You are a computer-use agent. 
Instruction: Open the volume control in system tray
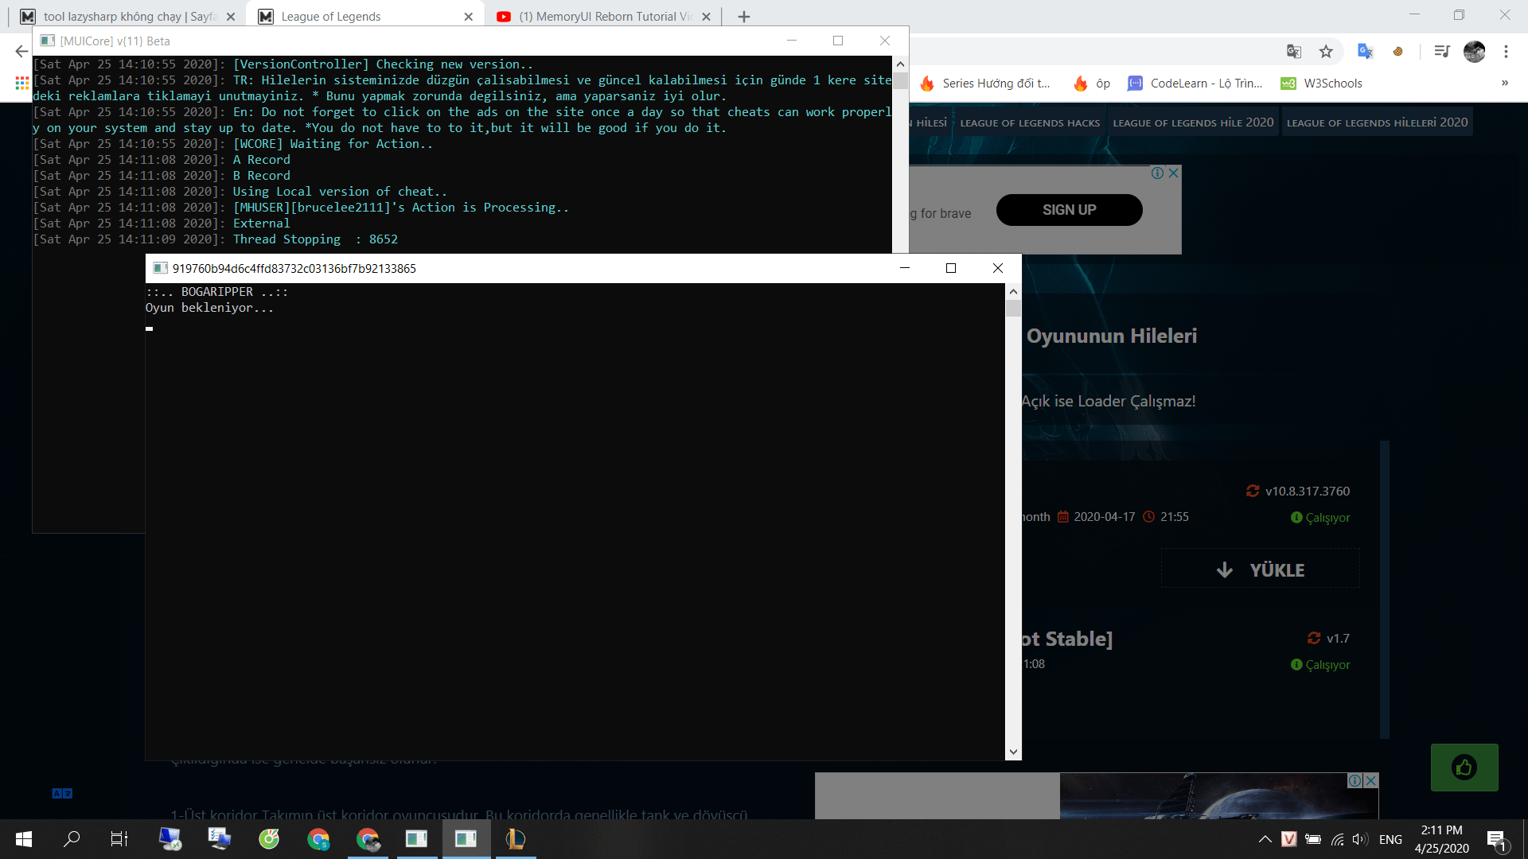(x=1360, y=839)
